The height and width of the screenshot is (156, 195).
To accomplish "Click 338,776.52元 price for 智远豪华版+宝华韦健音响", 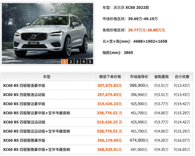I will [x=109, y=113].
